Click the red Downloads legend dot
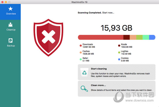This screenshot has width=159, height=107. point(81,45)
